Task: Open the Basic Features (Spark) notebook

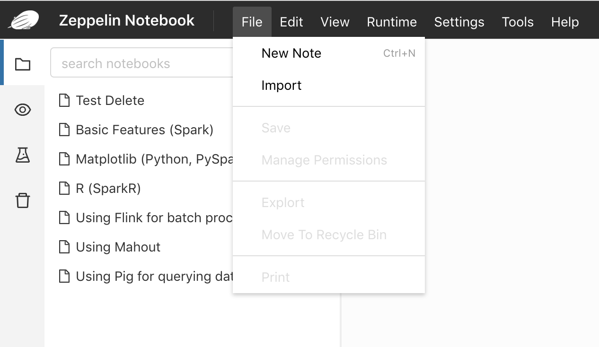Action: (x=144, y=130)
